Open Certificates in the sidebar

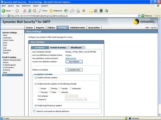tap(7, 38)
